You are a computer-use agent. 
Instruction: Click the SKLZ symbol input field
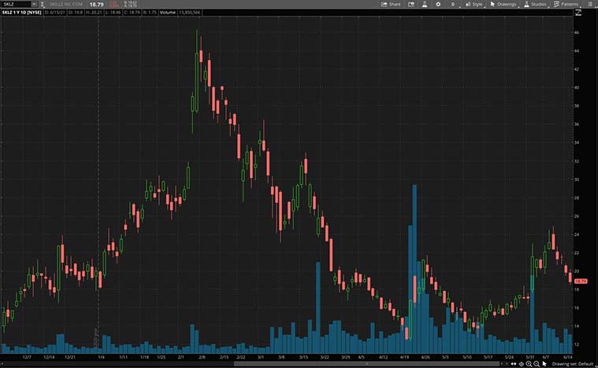[14, 4]
